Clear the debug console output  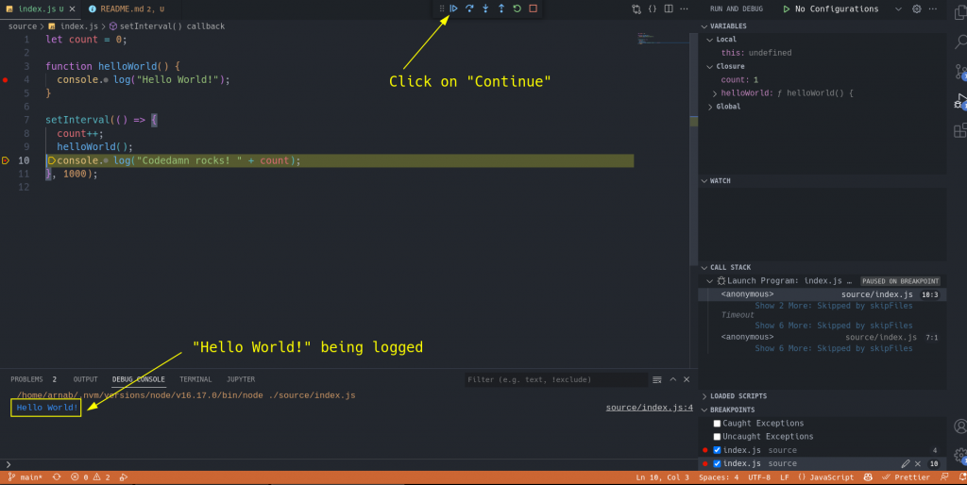tap(657, 379)
